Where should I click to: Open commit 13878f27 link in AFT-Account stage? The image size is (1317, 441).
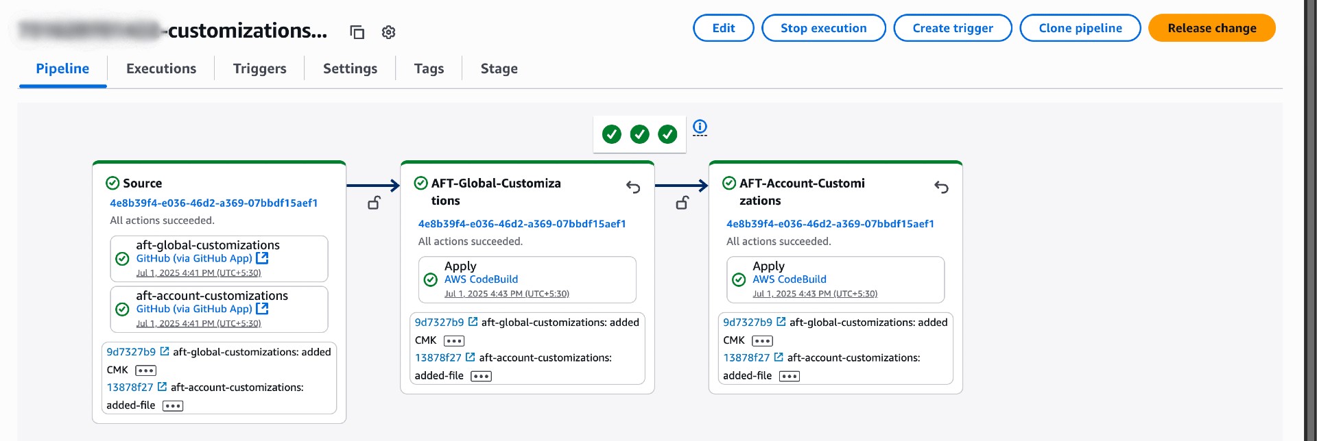[x=746, y=358]
